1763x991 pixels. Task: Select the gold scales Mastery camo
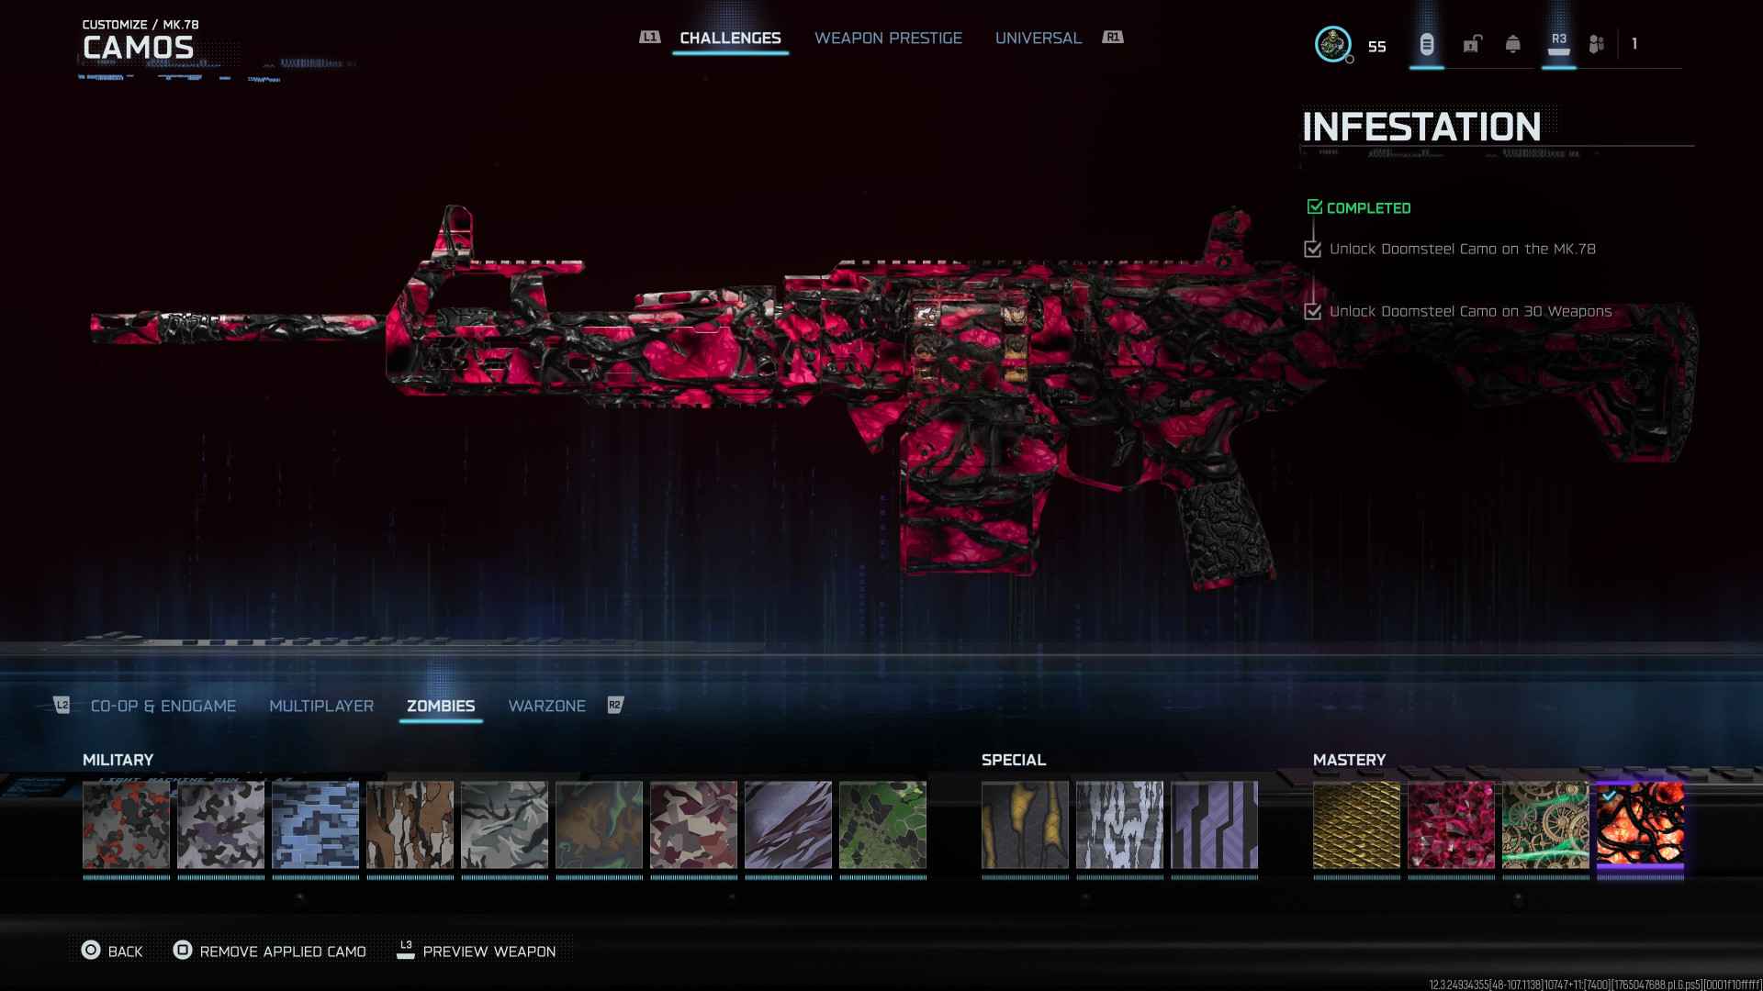1356,825
